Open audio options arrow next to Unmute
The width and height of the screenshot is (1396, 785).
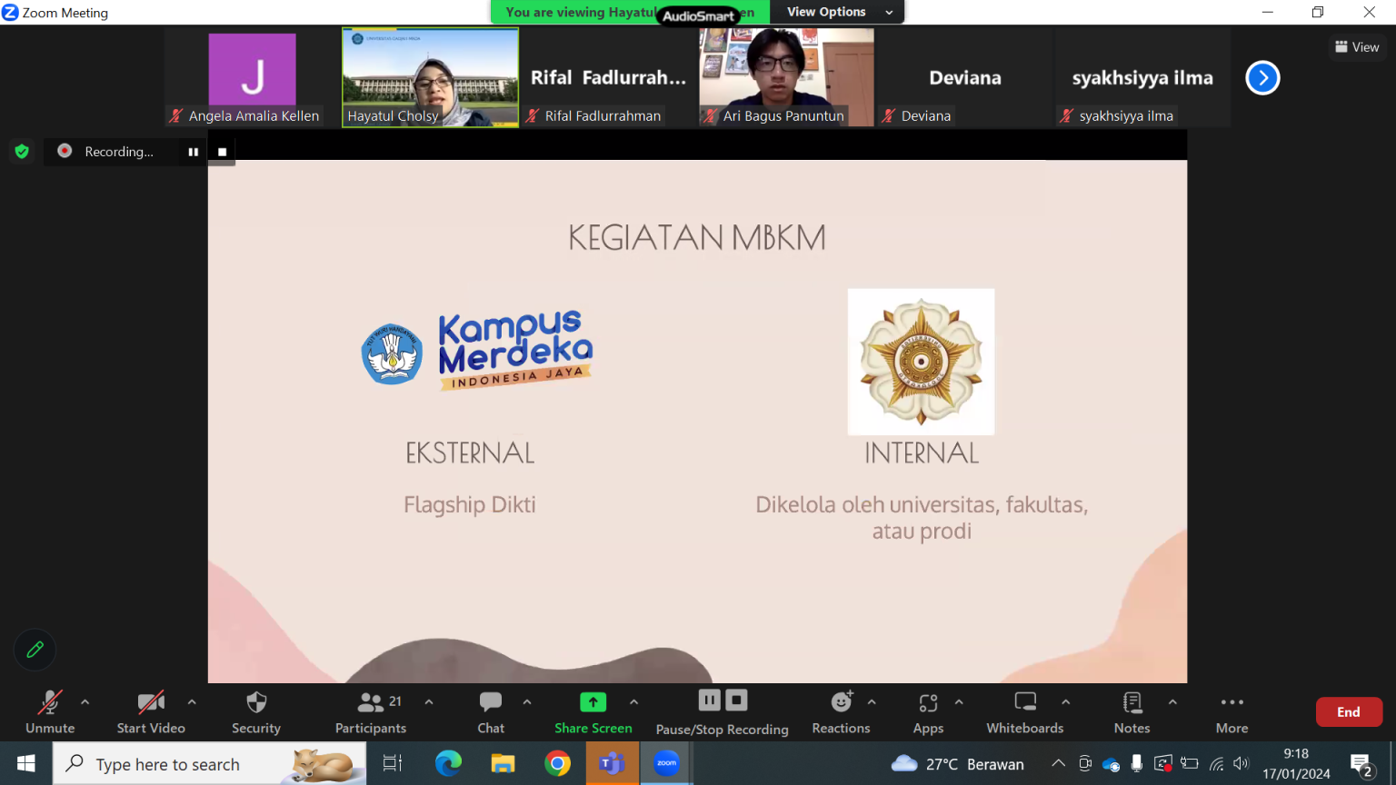[85, 702]
